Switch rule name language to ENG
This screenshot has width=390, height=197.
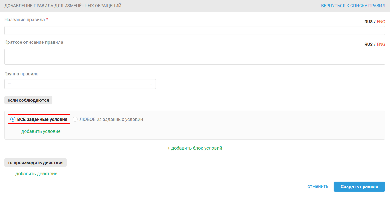tap(381, 22)
